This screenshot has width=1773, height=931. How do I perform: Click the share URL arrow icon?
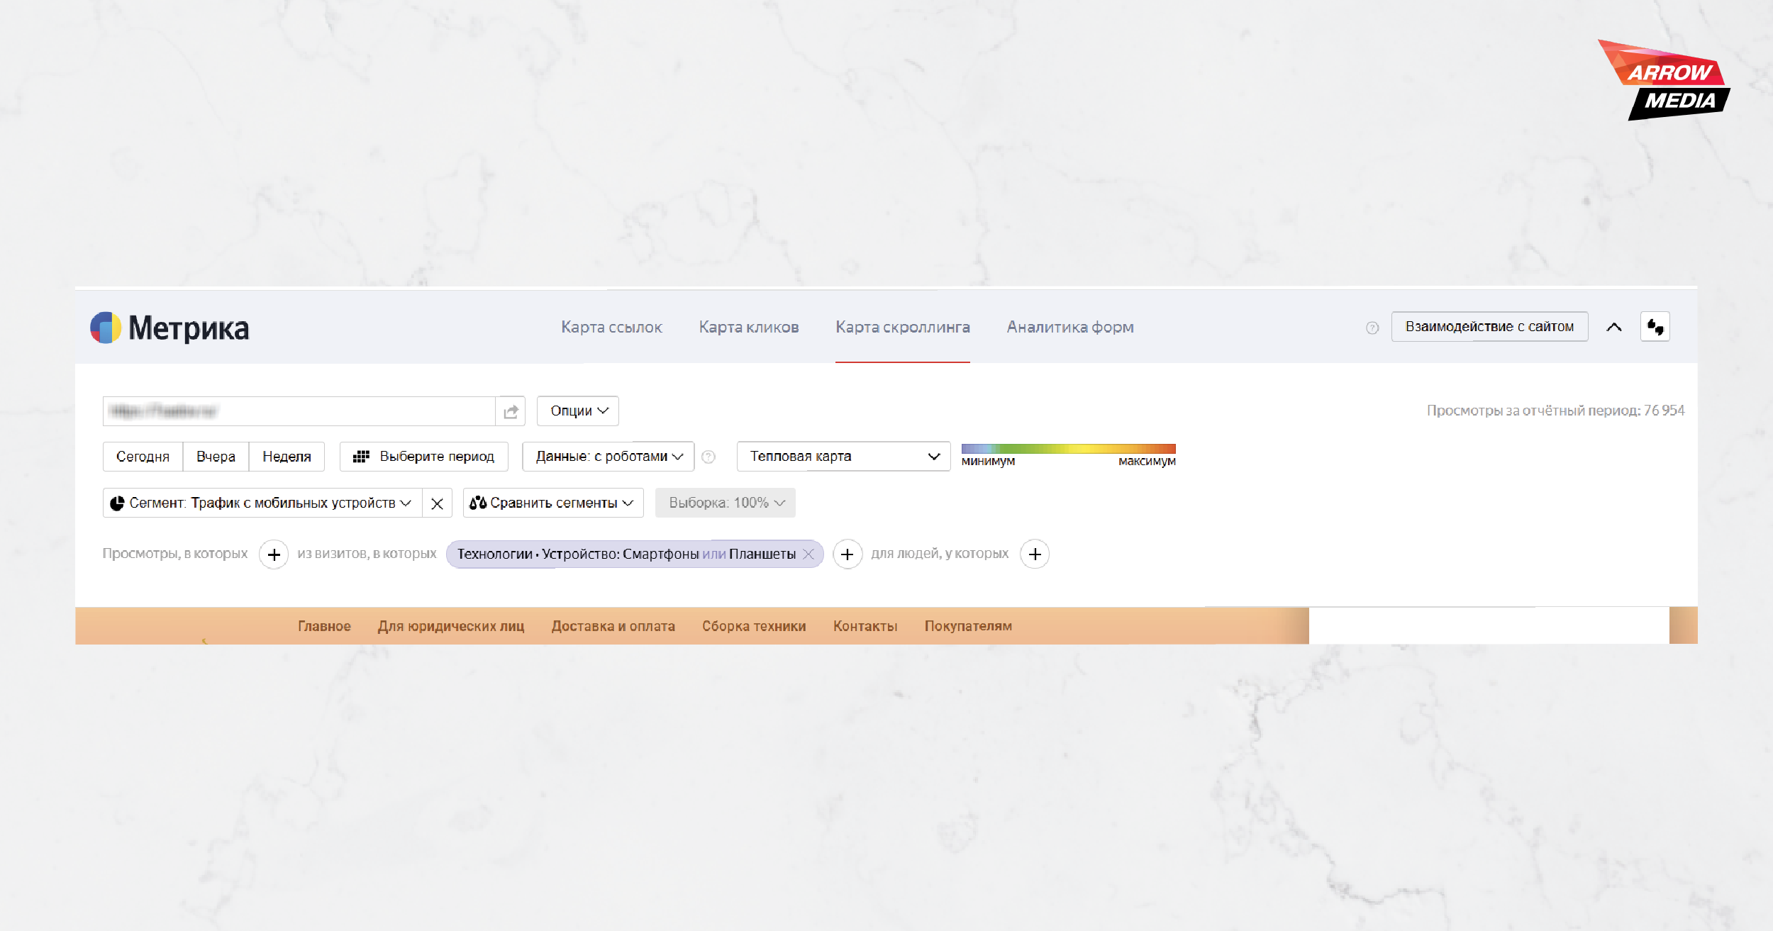[x=511, y=411]
